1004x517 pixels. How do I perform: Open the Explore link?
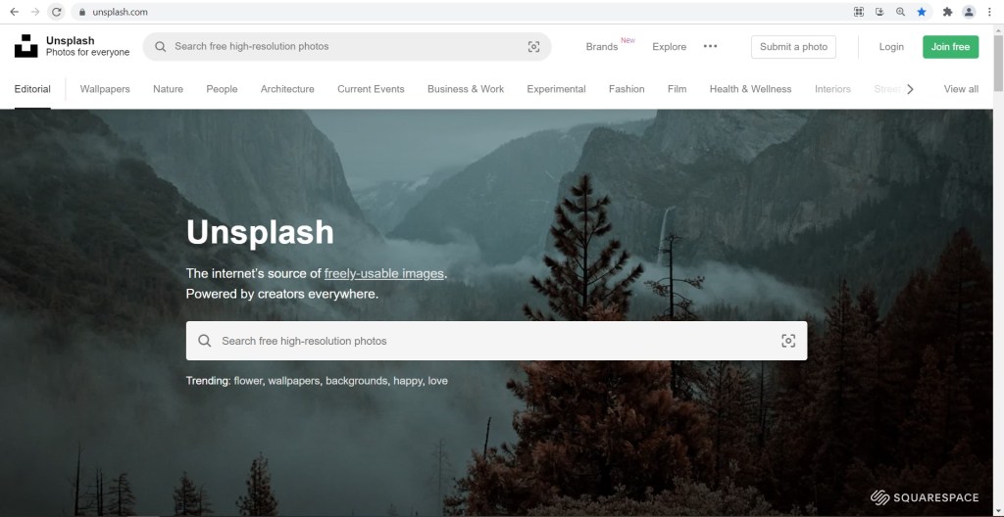669,47
